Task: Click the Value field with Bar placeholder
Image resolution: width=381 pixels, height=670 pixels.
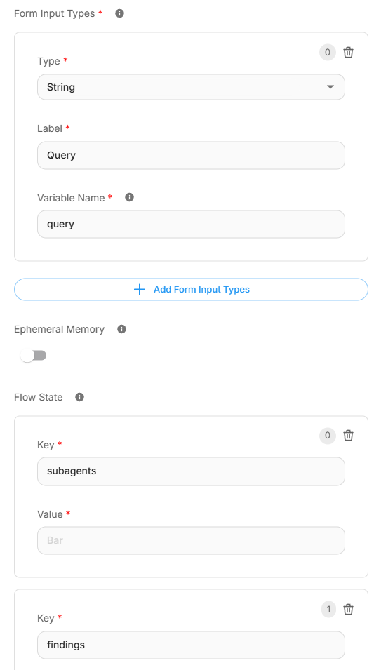Action: (x=191, y=540)
